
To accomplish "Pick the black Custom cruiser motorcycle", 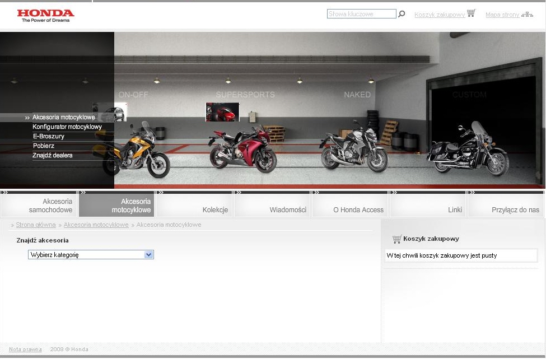I will (468, 150).
